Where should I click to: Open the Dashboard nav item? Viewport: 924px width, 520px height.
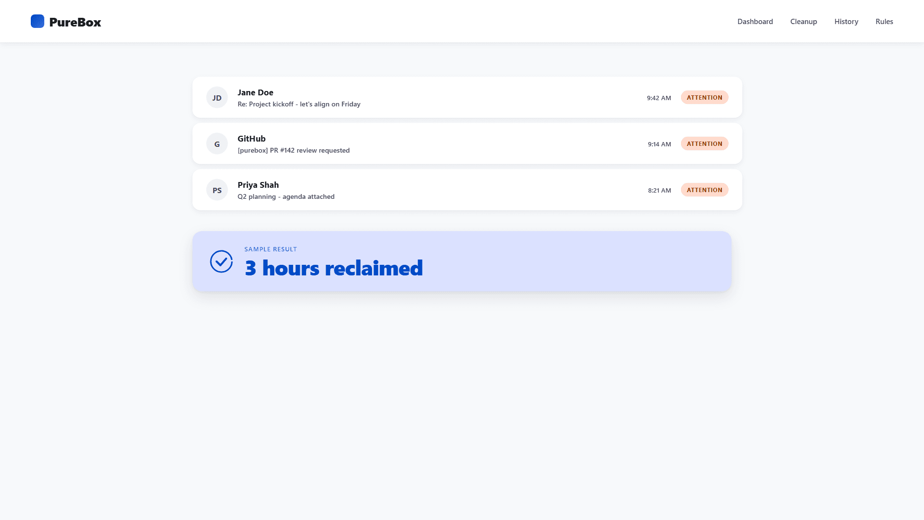click(x=755, y=22)
